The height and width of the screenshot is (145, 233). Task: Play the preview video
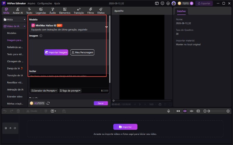pos(140,104)
